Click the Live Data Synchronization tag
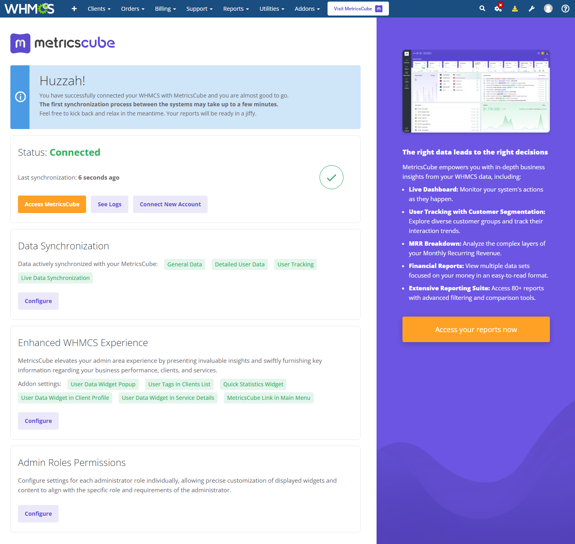Image resolution: width=575 pixels, height=544 pixels. [x=55, y=278]
